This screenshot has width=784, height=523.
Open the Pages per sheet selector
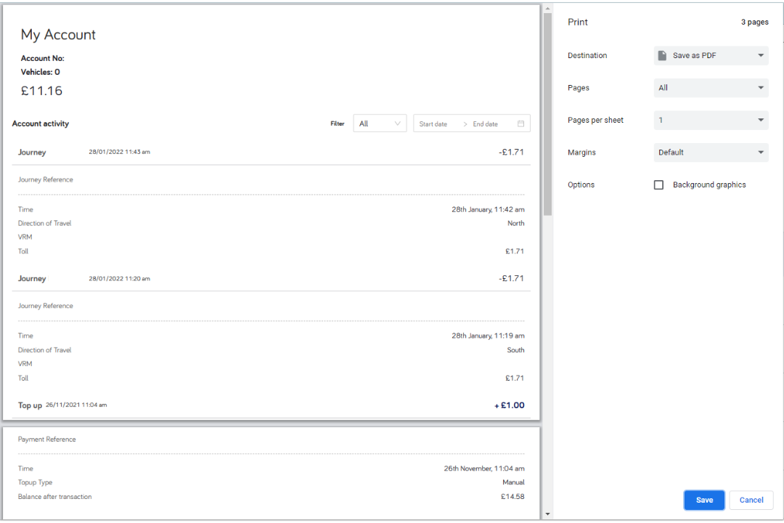(711, 120)
